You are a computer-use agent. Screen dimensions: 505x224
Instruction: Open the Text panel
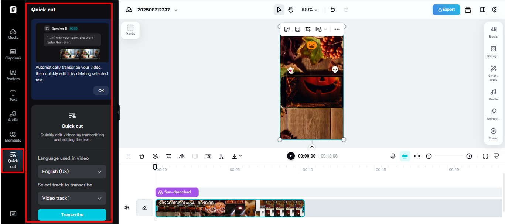13,96
